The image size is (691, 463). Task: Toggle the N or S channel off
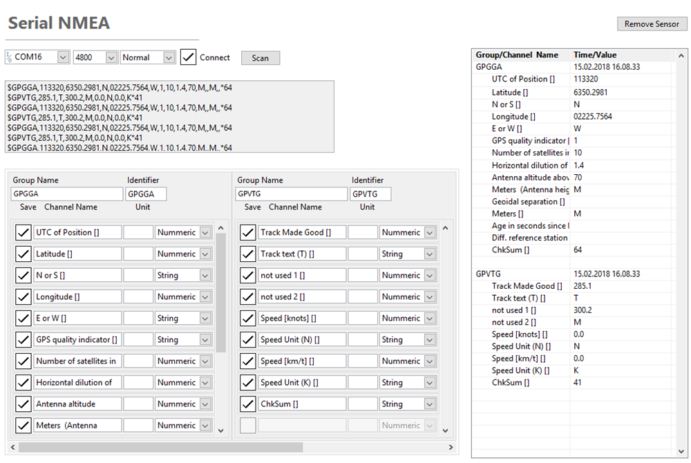pyautogui.click(x=23, y=274)
